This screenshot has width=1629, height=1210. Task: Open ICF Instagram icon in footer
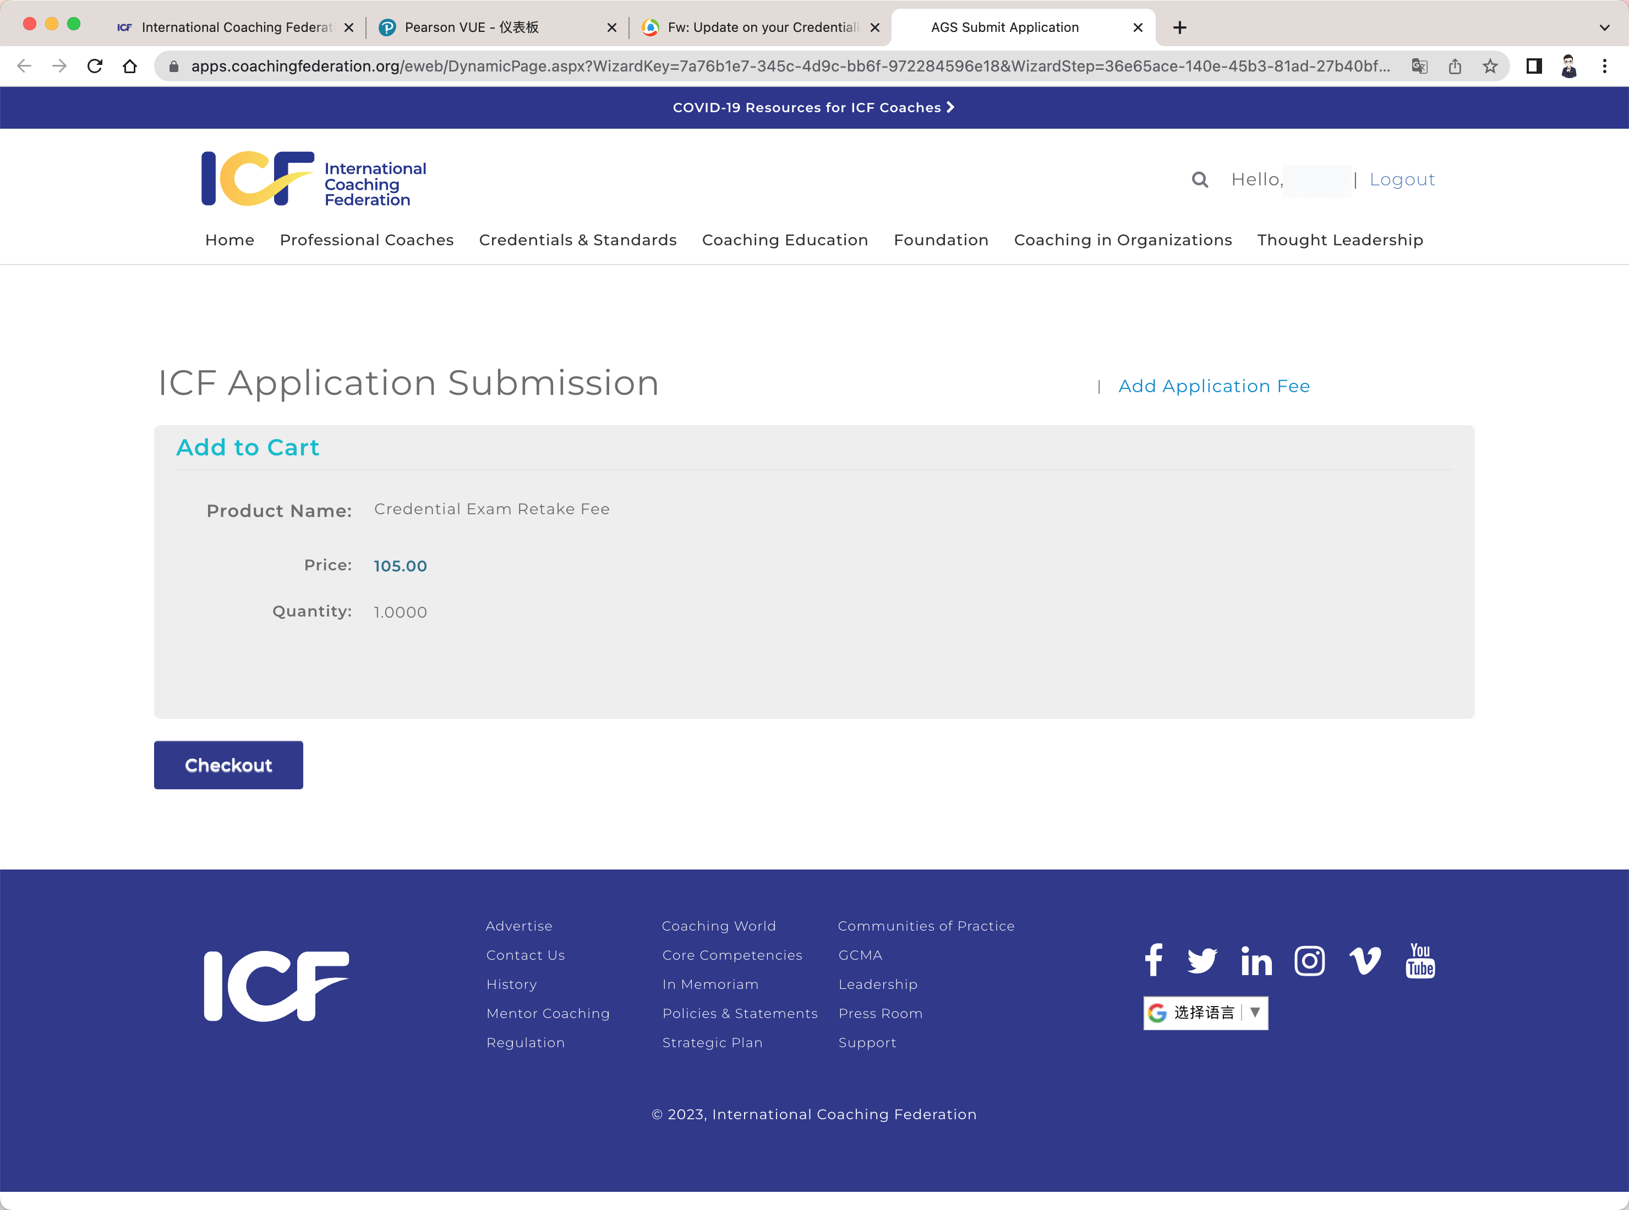coord(1309,960)
